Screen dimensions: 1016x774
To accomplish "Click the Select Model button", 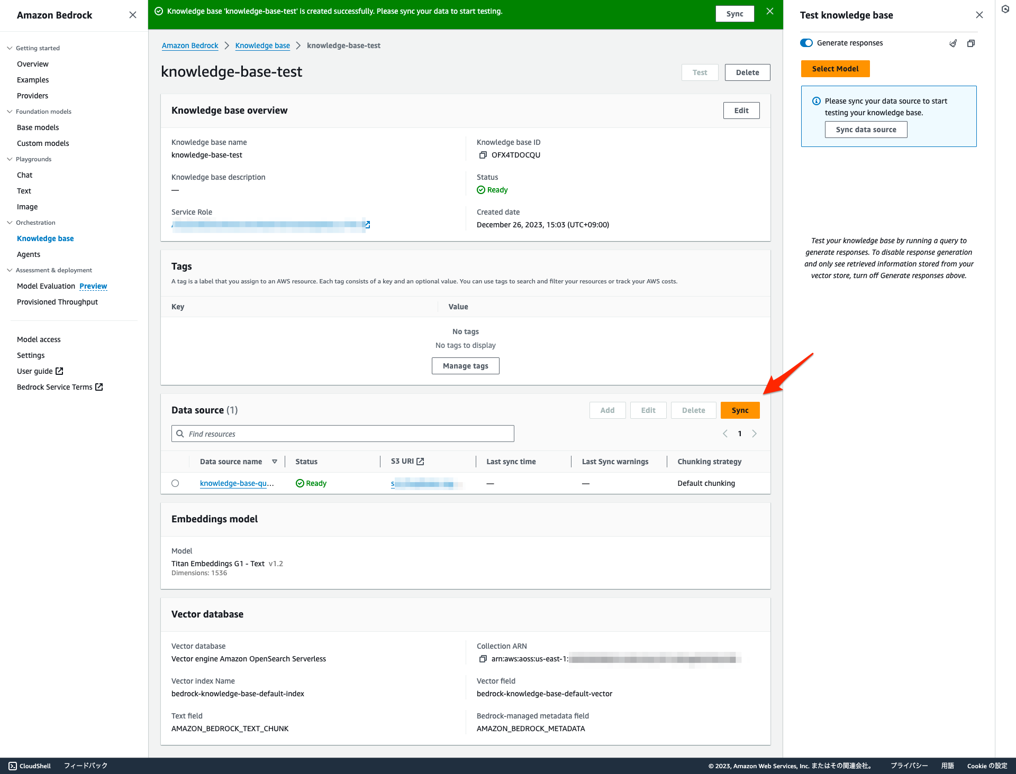I will pyautogui.click(x=835, y=69).
